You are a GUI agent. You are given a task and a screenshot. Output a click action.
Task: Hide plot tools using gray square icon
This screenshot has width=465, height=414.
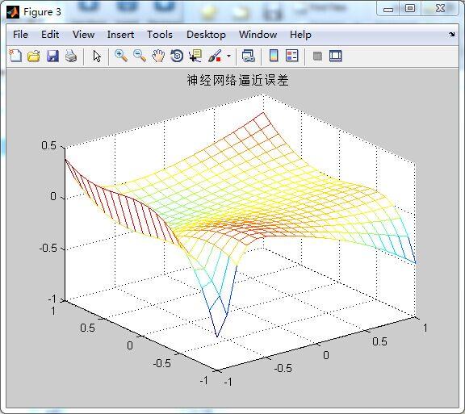click(317, 56)
